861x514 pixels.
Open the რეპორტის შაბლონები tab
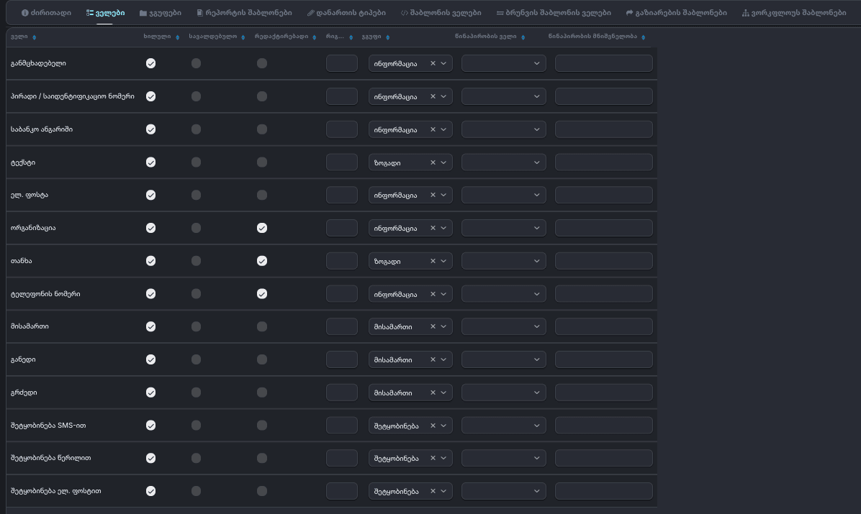pyautogui.click(x=244, y=13)
